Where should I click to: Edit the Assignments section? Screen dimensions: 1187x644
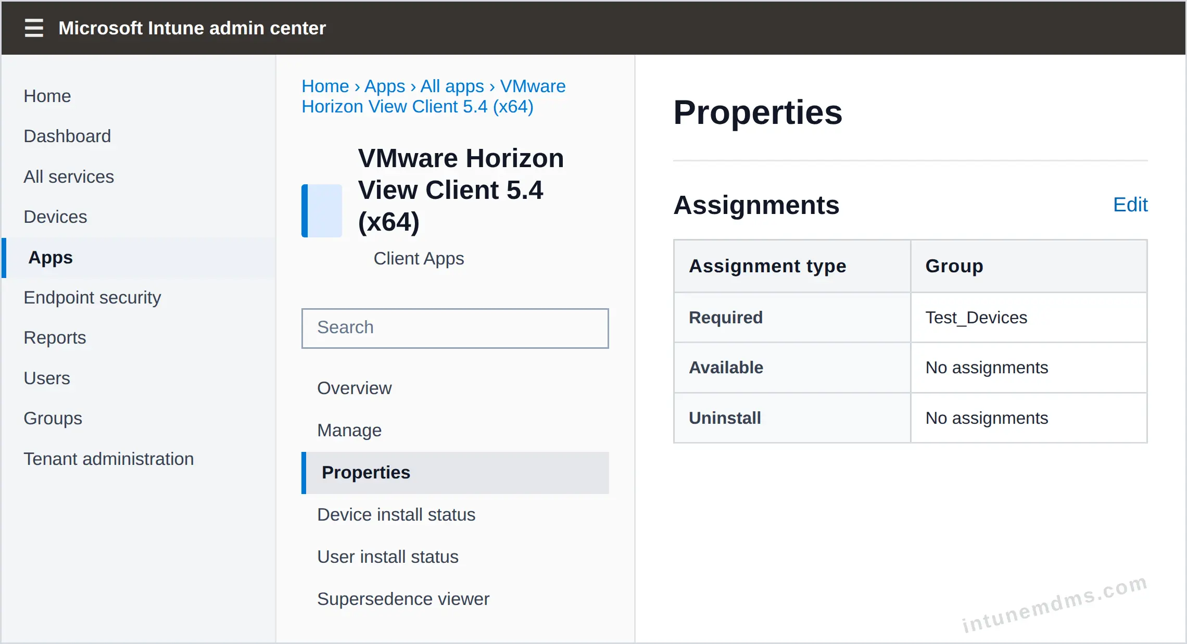[x=1130, y=205]
